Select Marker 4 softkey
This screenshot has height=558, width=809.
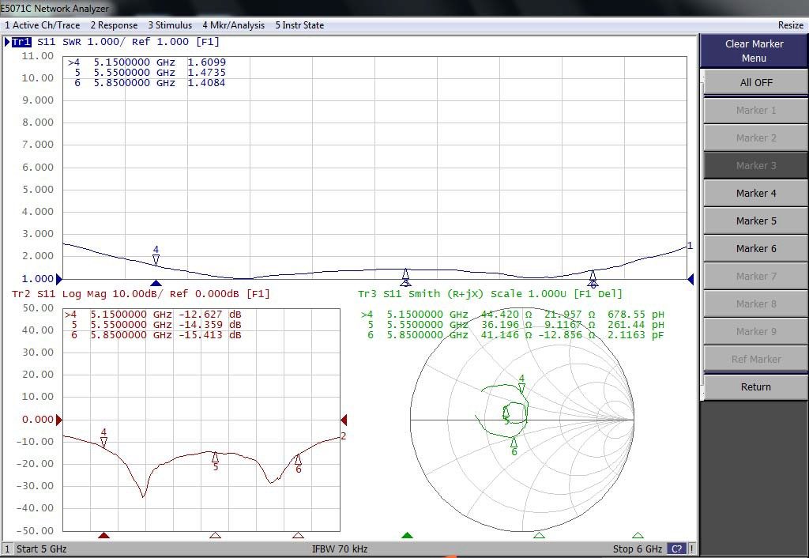[755, 193]
